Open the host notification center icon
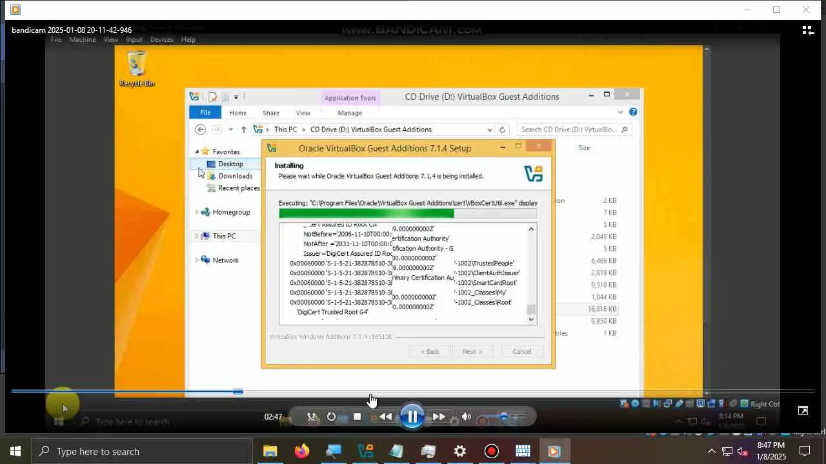Image resolution: width=826 pixels, height=464 pixels. (805, 451)
